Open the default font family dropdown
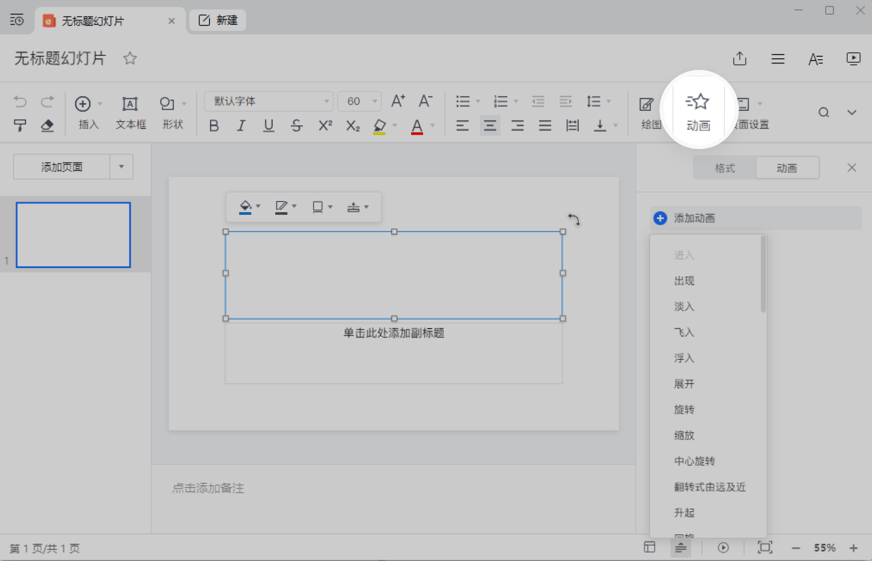Viewport: 872px width, 561px height. [268, 101]
